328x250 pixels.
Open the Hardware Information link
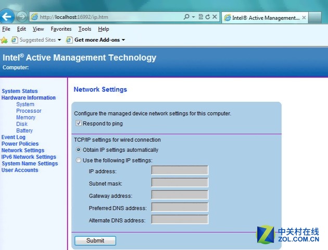pyautogui.click(x=29, y=98)
